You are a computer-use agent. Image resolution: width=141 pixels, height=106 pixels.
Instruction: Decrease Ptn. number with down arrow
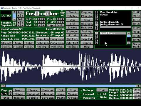click(62, 19)
